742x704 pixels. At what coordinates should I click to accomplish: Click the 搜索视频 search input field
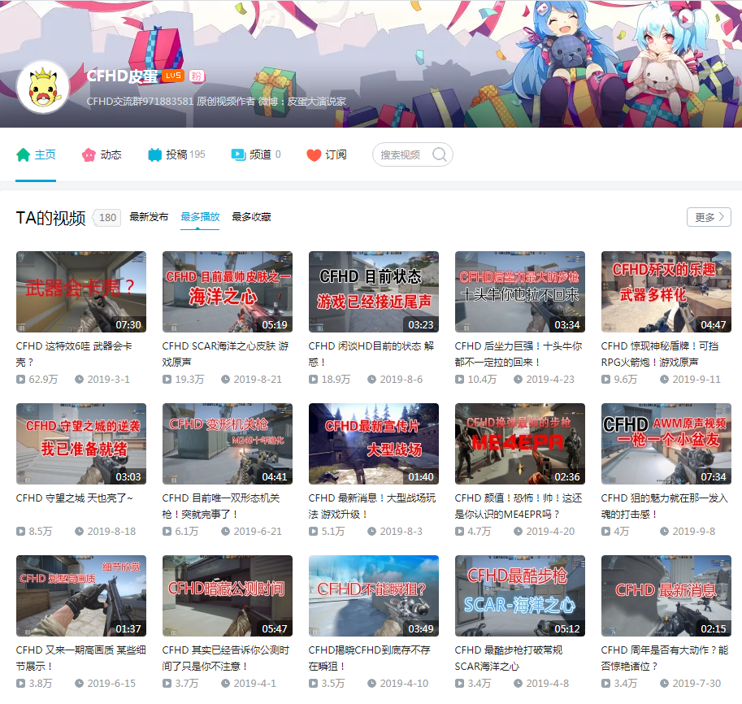coord(402,154)
